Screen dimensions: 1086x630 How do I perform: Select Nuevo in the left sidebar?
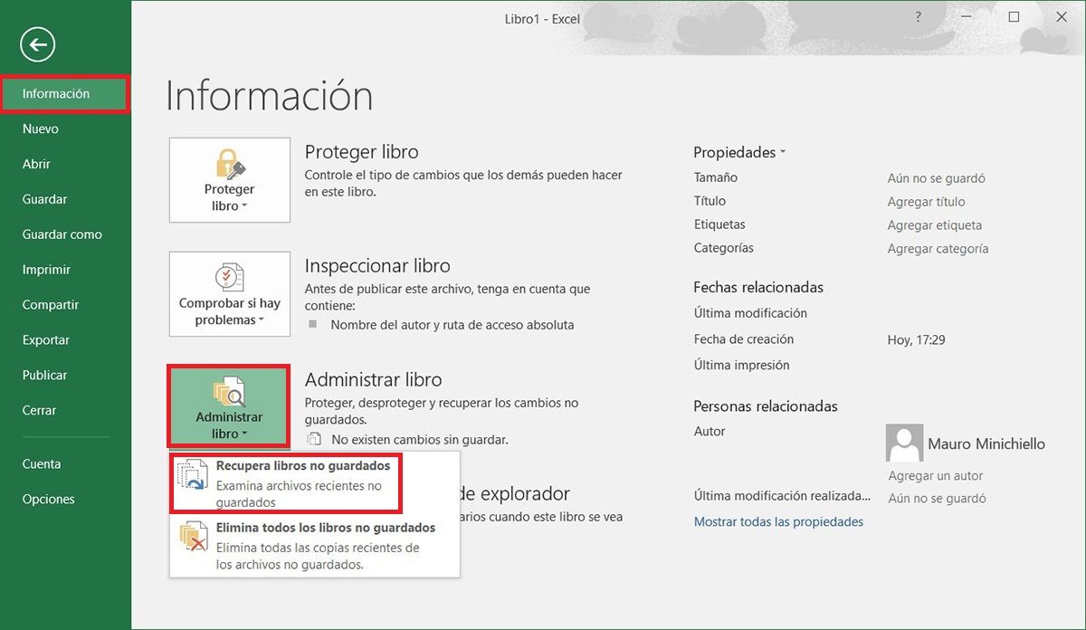[x=40, y=128]
